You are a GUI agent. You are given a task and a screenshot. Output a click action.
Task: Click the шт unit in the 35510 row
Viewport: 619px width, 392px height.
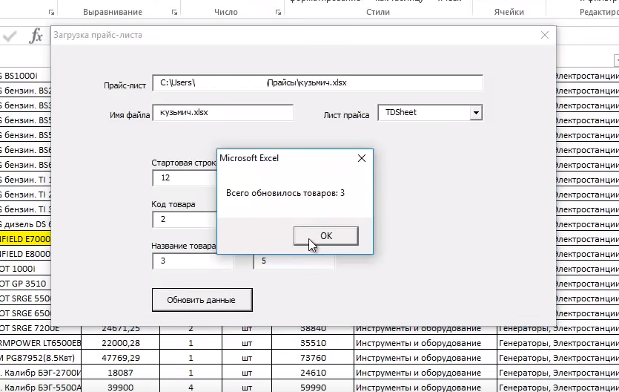coord(247,343)
